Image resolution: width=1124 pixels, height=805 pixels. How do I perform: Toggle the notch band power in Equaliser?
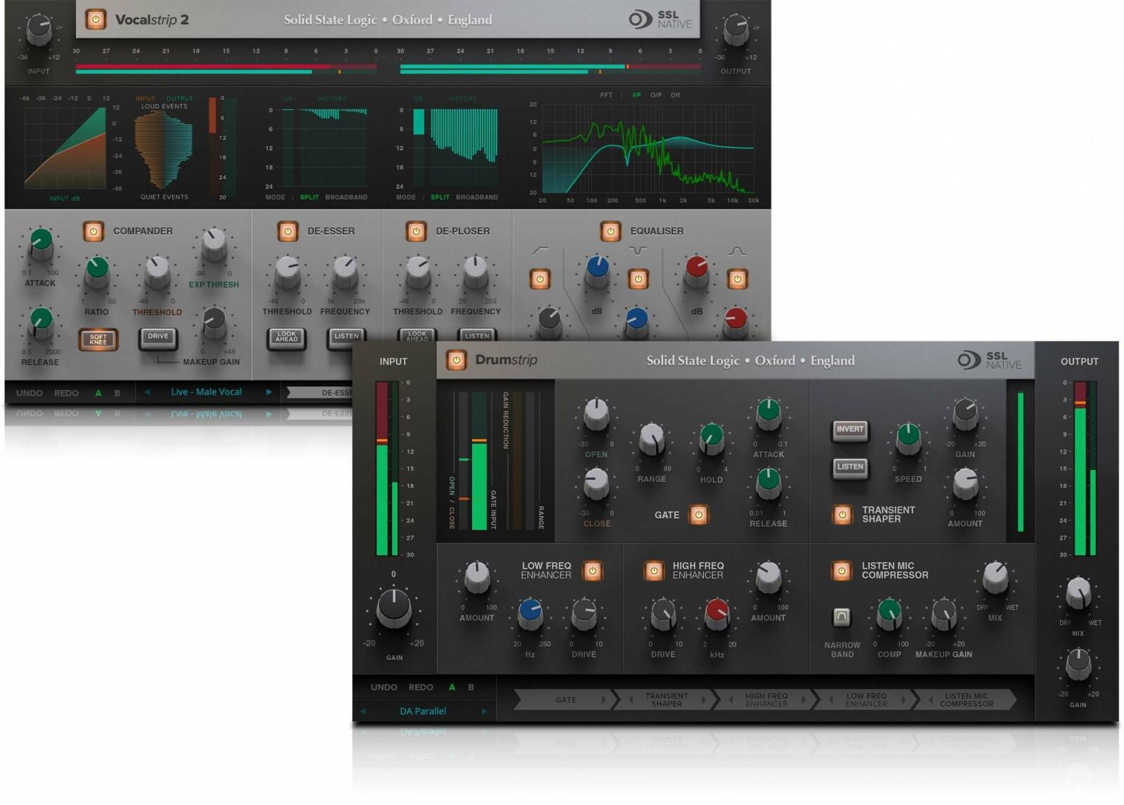click(638, 279)
